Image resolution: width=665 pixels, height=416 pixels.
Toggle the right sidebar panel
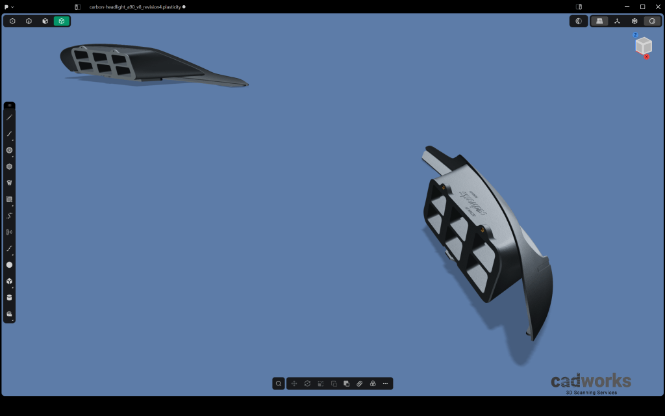[x=579, y=6]
